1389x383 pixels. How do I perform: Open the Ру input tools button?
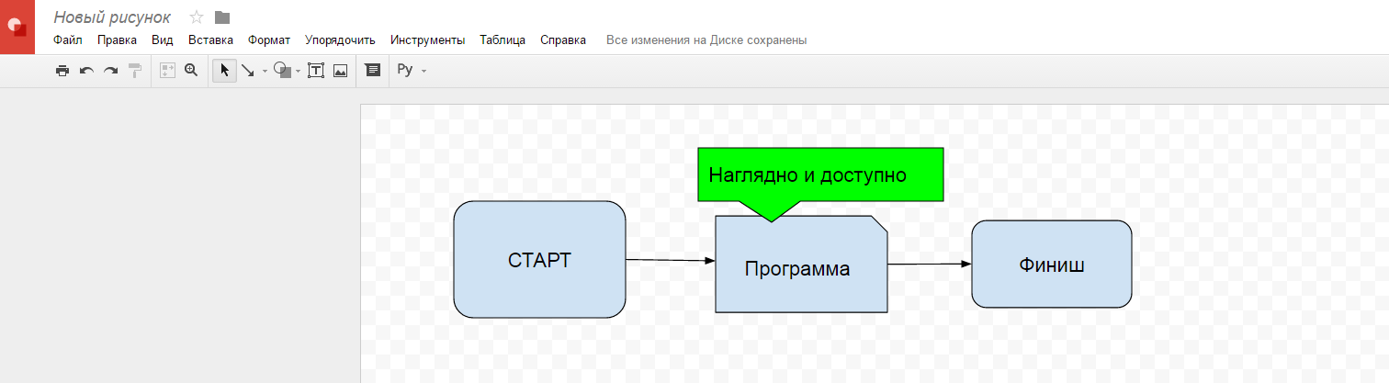(405, 70)
